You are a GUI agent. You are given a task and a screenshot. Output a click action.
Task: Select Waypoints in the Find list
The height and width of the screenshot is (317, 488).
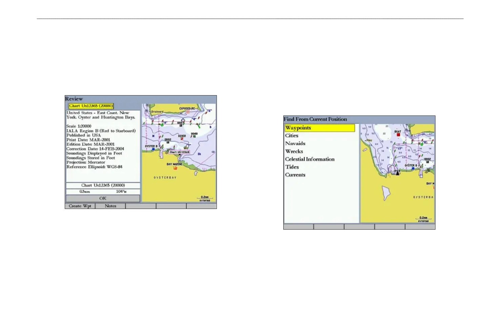tap(320, 128)
